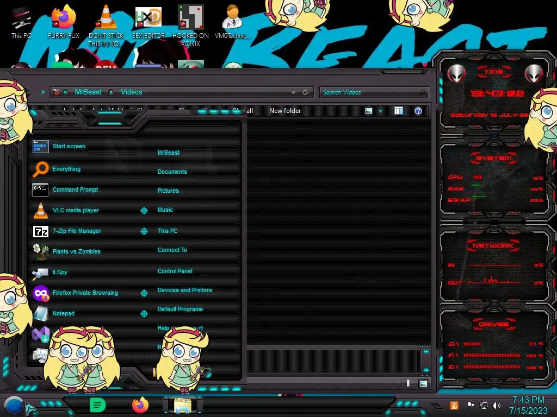
Task: Open This PC desktop icon
Action: [x=21, y=23]
